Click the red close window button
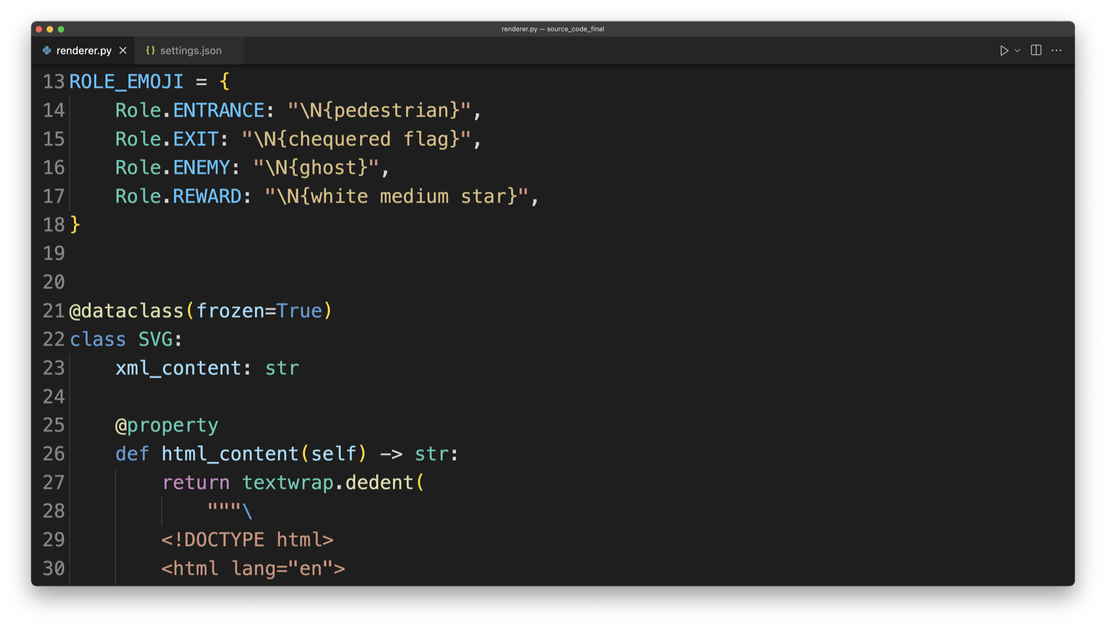 39,29
